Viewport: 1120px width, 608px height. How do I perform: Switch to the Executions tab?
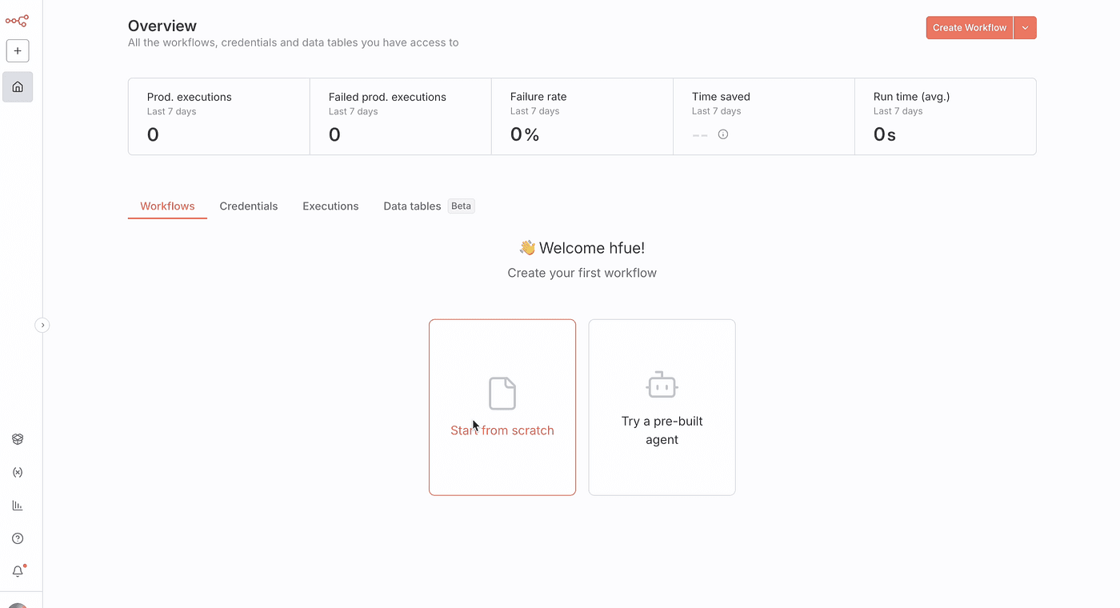point(330,206)
